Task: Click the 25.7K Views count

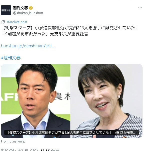Action: [50, 150]
